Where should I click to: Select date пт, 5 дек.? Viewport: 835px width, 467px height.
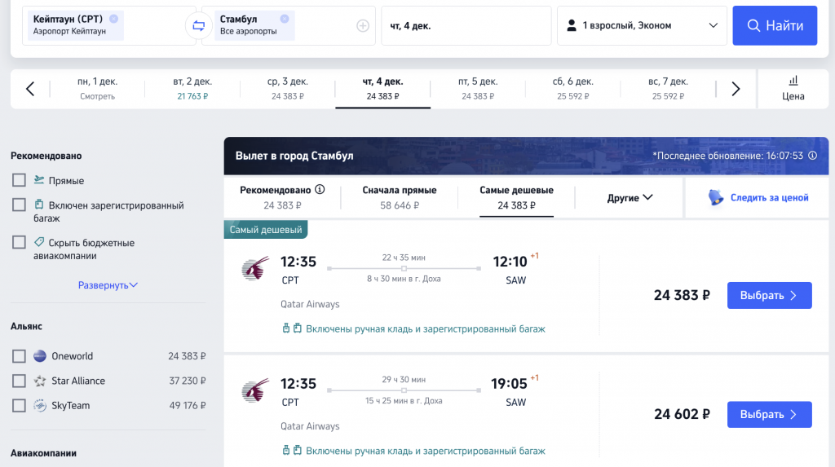(478, 88)
